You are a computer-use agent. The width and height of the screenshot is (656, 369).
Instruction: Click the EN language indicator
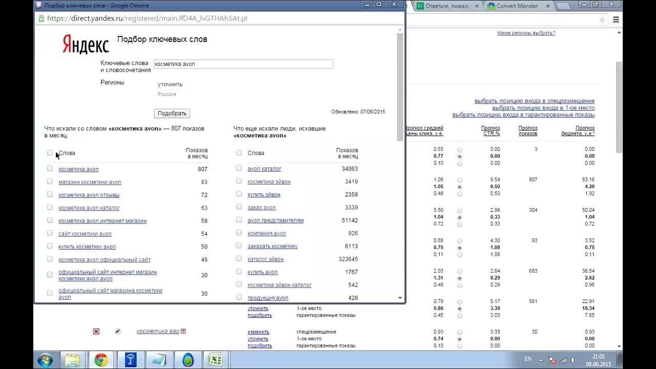pos(528,359)
